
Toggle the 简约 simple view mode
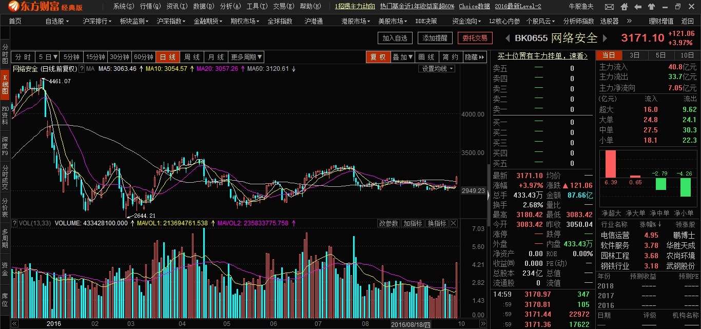coord(450,57)
